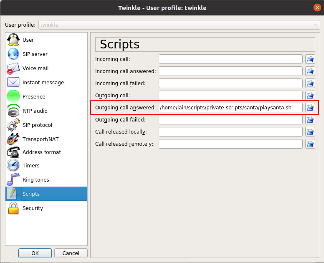Focus the Call released locally field

230,132
